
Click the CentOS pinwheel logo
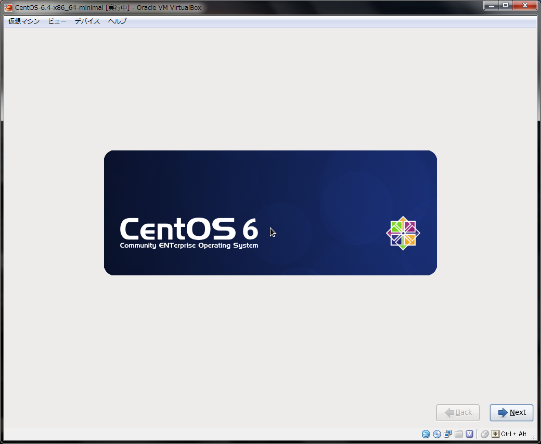(403, 233)
